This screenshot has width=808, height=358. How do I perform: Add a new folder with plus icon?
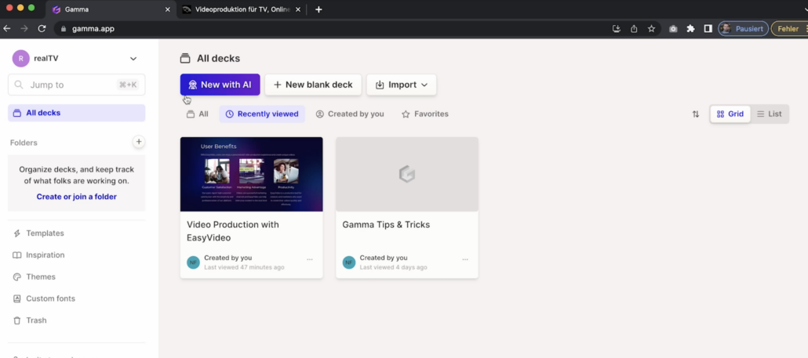139,142
